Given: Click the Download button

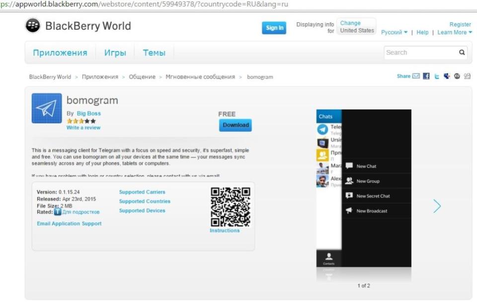Looking at the screenshot, I should (x=236, y=125).
